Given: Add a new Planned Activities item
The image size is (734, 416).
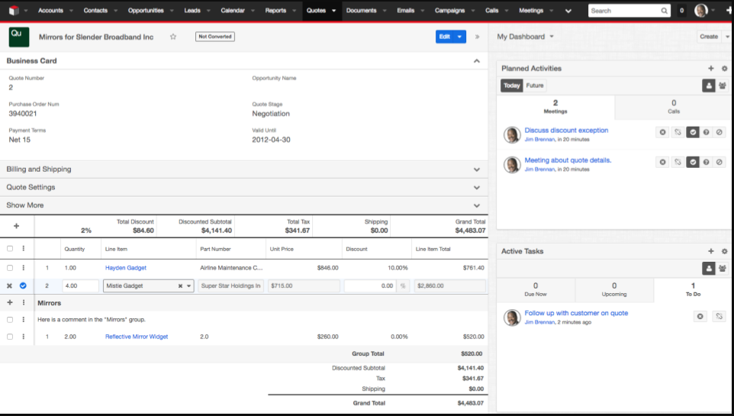Looking at the screenshot, I should [710, 69].
